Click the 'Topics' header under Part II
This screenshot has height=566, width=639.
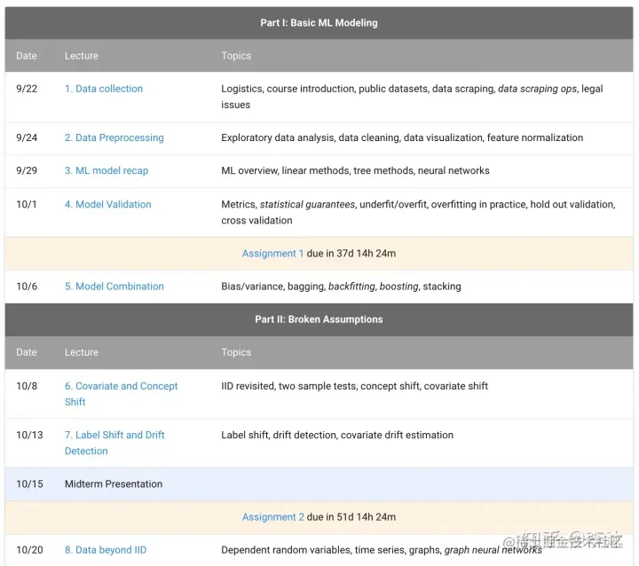(x=236, y=352)
